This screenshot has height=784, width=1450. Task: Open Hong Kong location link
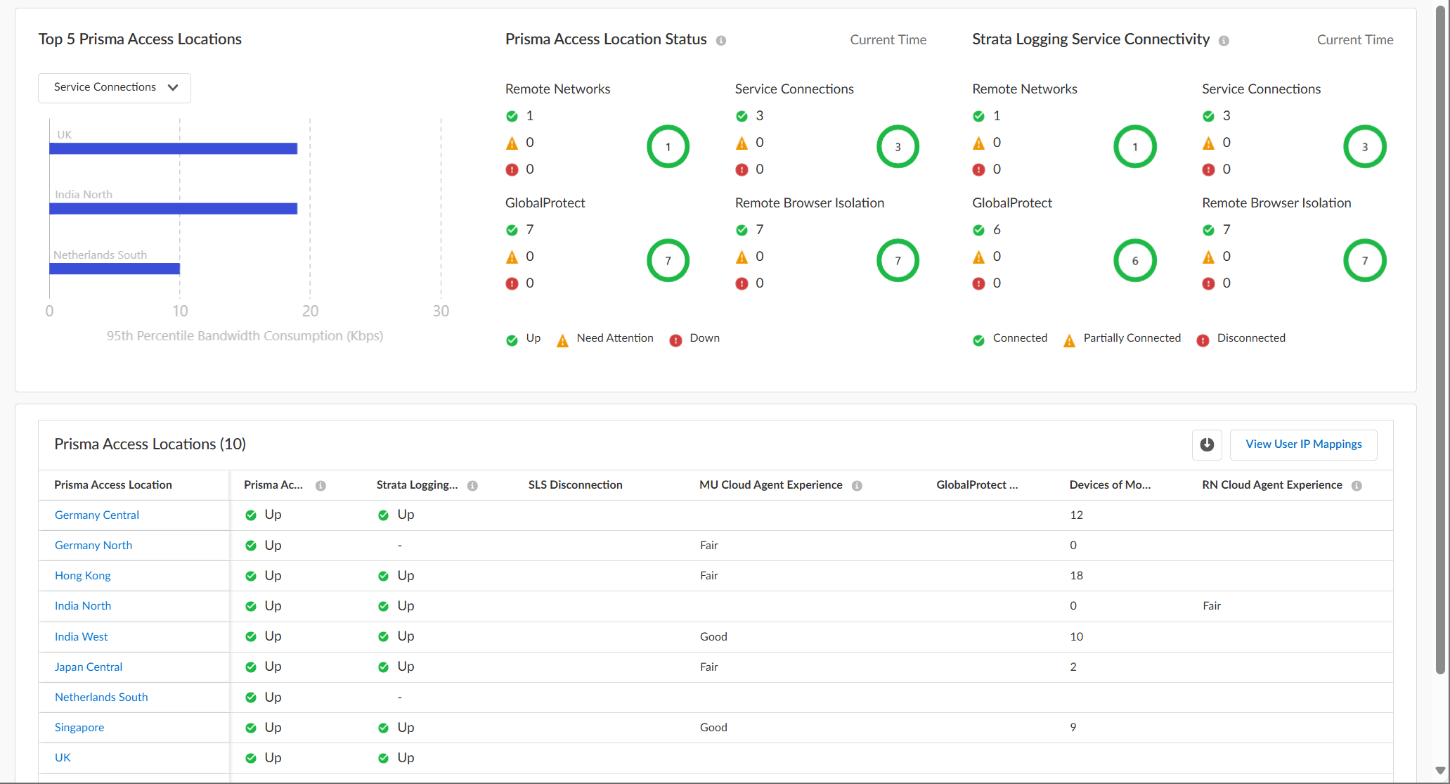[83, 575]
